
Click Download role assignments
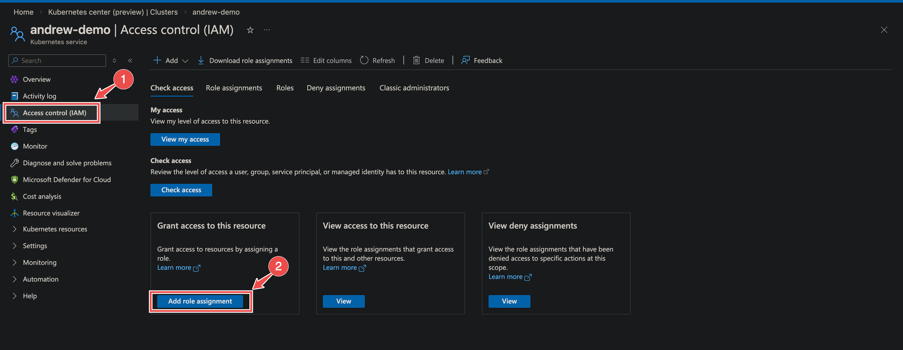(x=245, y=61)
